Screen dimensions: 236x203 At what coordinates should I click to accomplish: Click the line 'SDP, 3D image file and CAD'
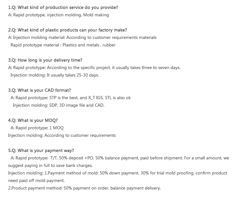click(x=59, y=105)
